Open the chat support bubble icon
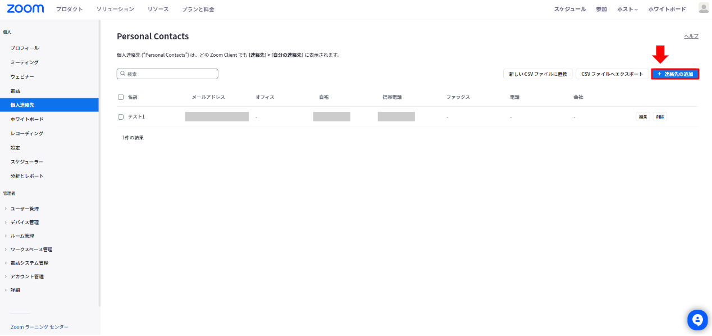The width and height of the screenshot is (712, 336). 697,320
